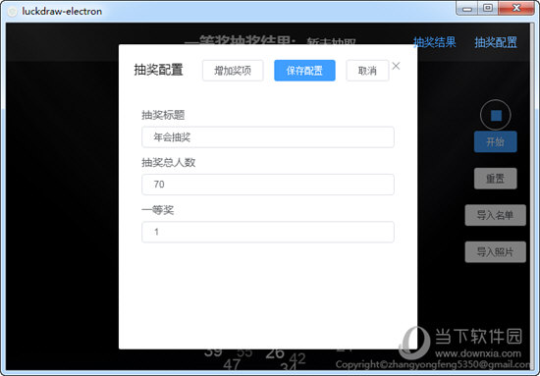540x376 pixels.
Task: Click the 一等奖 label text
Action: (158, 210)
